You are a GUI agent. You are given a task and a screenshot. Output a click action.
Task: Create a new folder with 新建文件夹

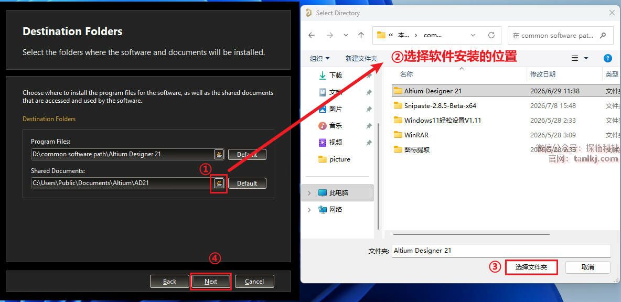tap(361, 58)
